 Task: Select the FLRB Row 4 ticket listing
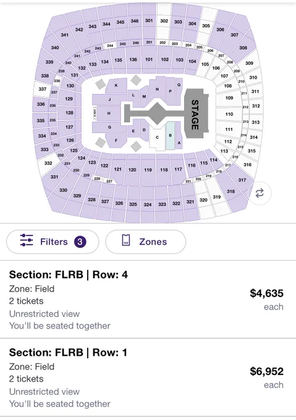point(148,300)
